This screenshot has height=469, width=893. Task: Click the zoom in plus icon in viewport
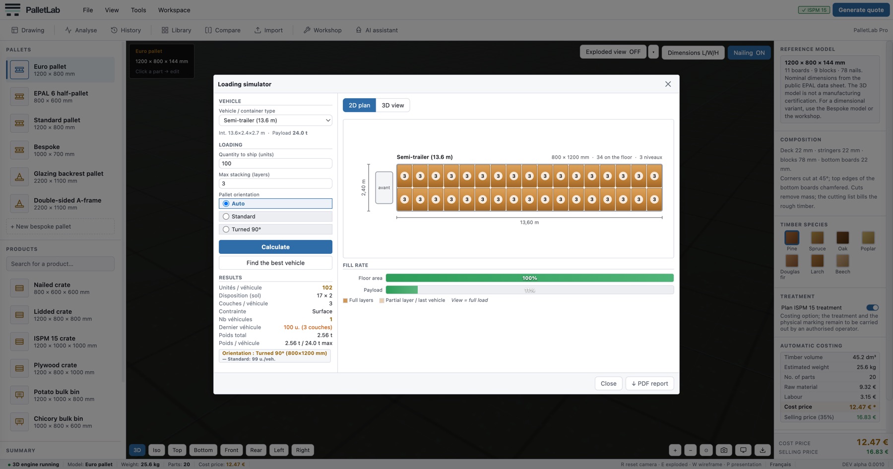pyautogui.click(x=675, y=450)
